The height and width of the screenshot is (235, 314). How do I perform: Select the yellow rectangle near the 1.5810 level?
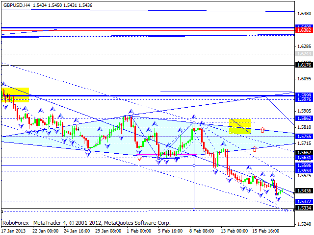pyautogui.click(x=240, y=126)
